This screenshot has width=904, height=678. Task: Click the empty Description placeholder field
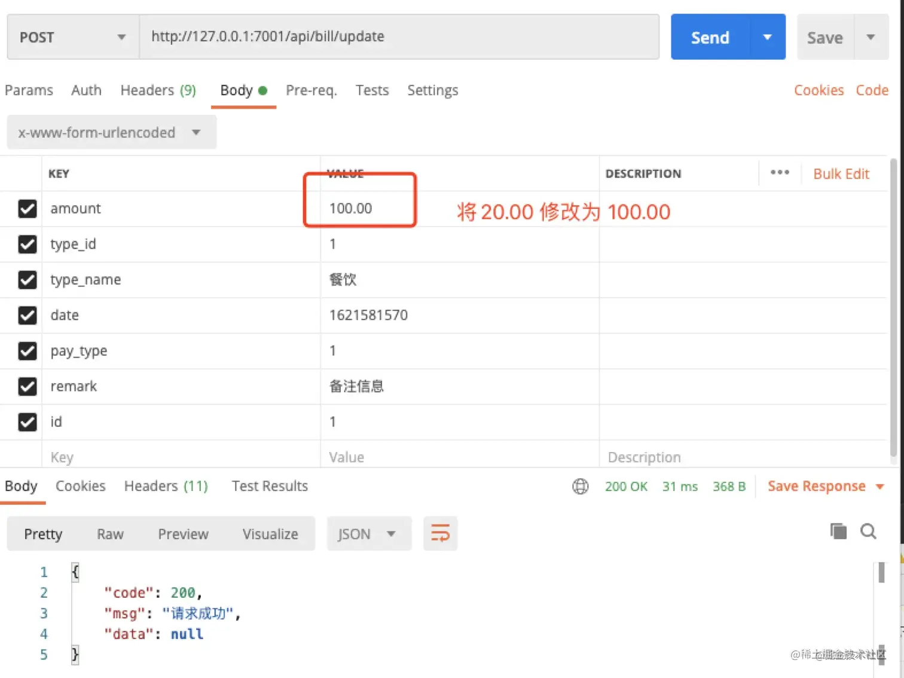[743, 457]
